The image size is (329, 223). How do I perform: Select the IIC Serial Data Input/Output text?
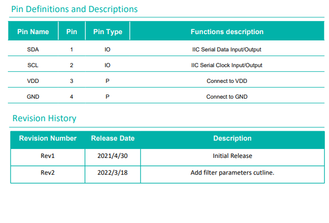[x=227, y=49]
